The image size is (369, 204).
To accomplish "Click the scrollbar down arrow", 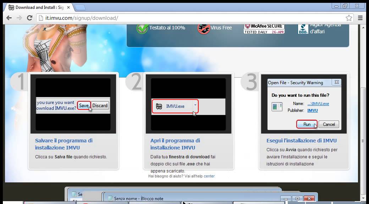I will pos(363,199).
